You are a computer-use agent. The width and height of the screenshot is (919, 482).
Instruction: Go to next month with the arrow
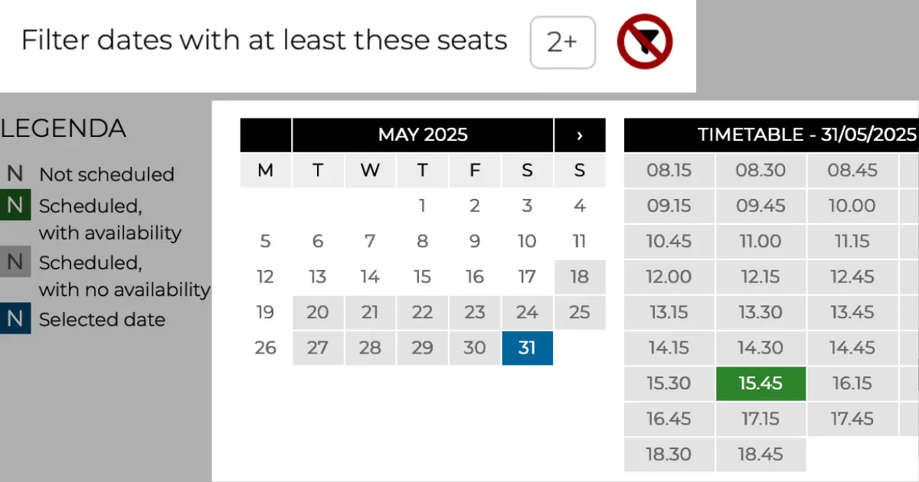pyautogui.click(x=580, y=135)
